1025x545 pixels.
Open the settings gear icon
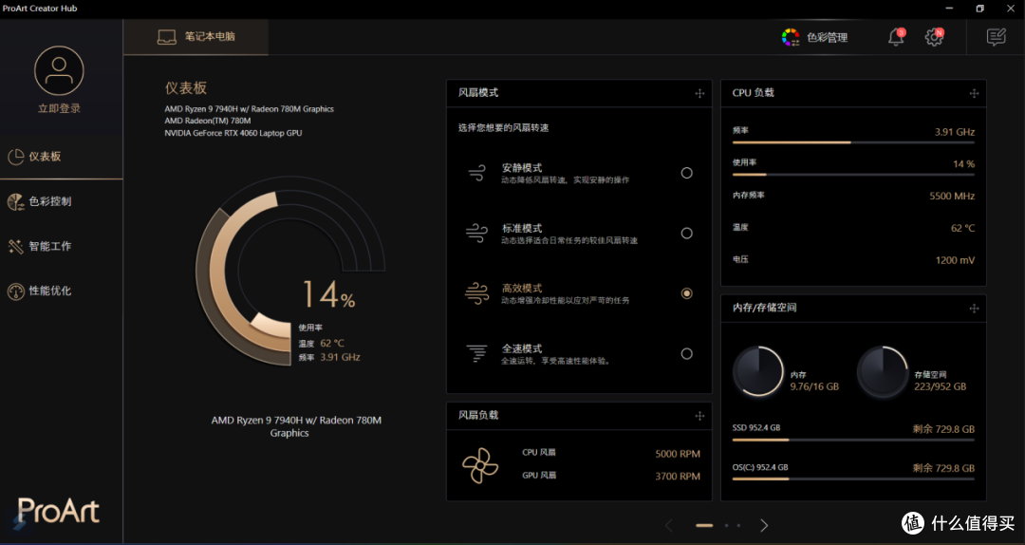point(934,37)
